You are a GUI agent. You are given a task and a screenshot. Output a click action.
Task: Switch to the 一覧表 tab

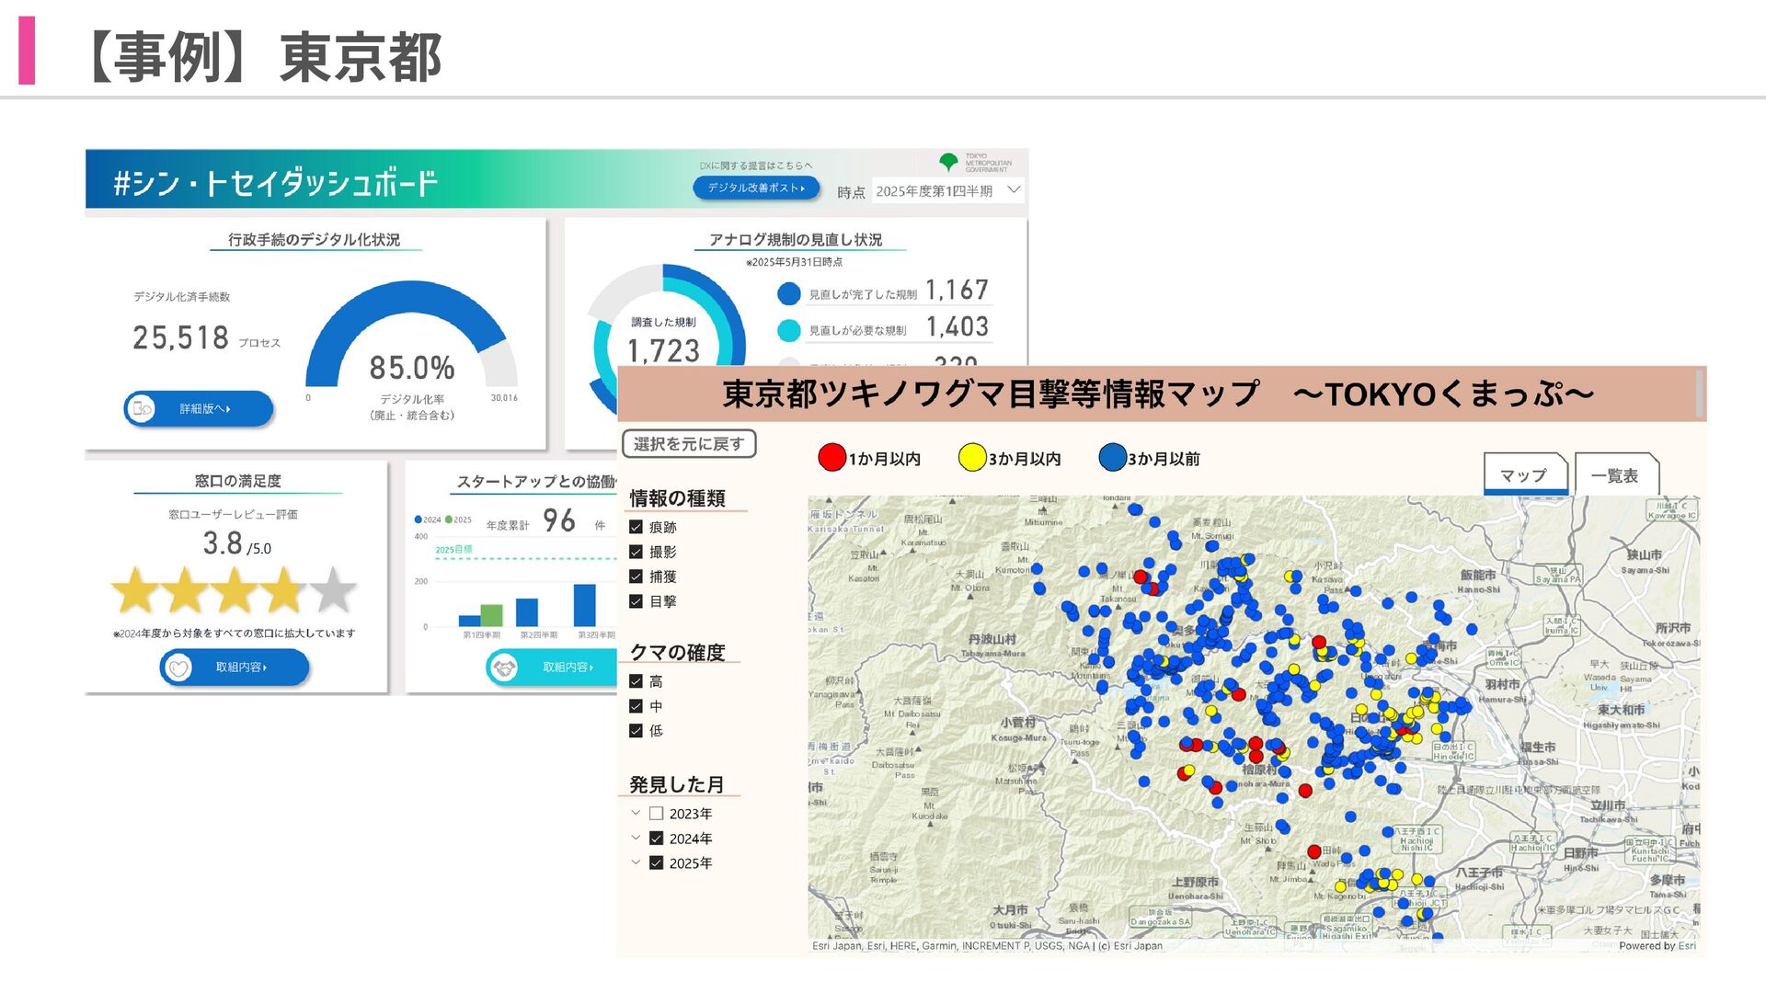pyautogui.click(x=1614, y=475)
